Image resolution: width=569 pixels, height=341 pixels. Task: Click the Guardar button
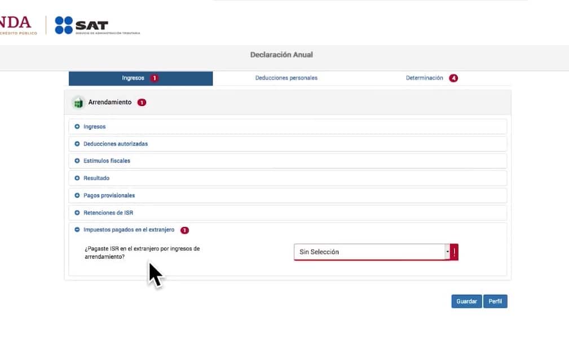click(466, 302)
